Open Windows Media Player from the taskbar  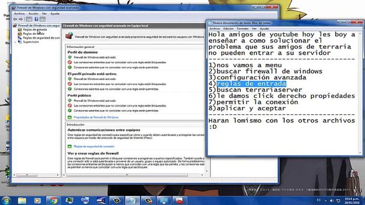[38, 200]
